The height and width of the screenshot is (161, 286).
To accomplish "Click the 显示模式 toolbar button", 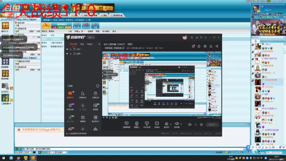I will 77,26.
